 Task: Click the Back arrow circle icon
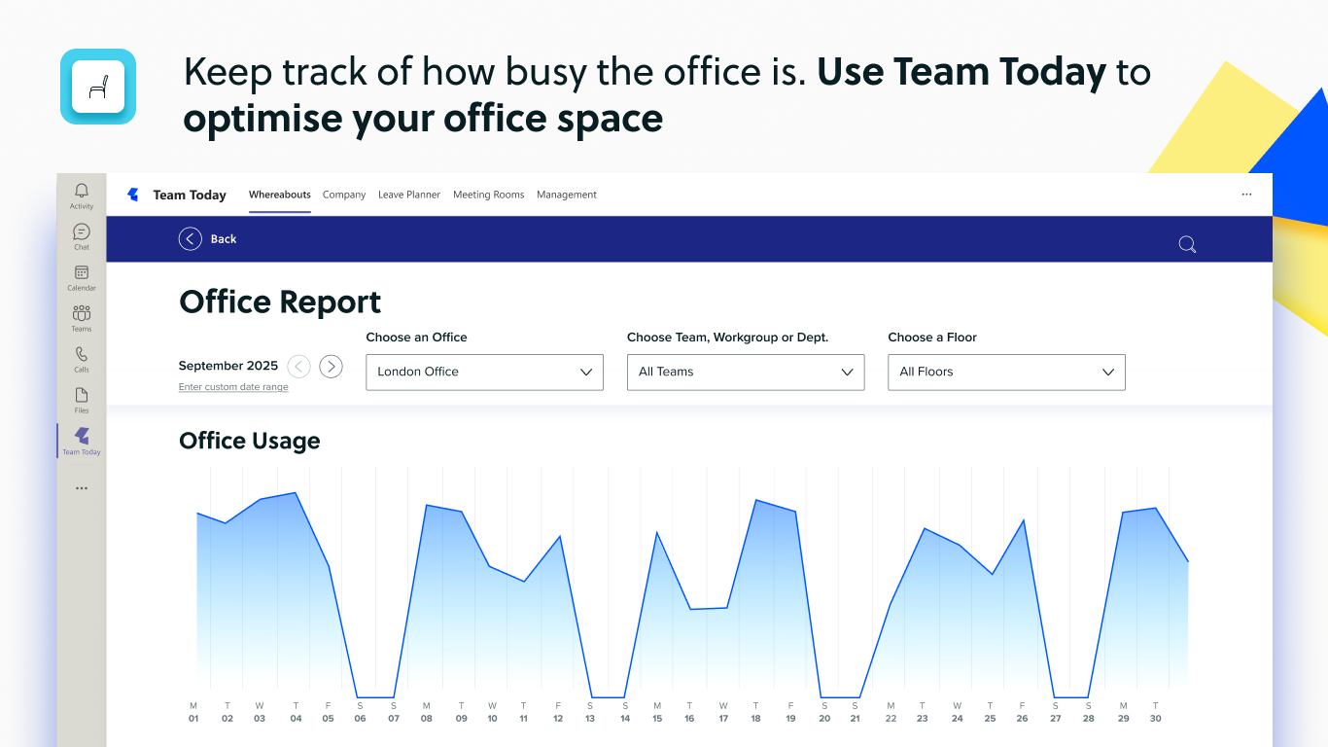[191, 238]
